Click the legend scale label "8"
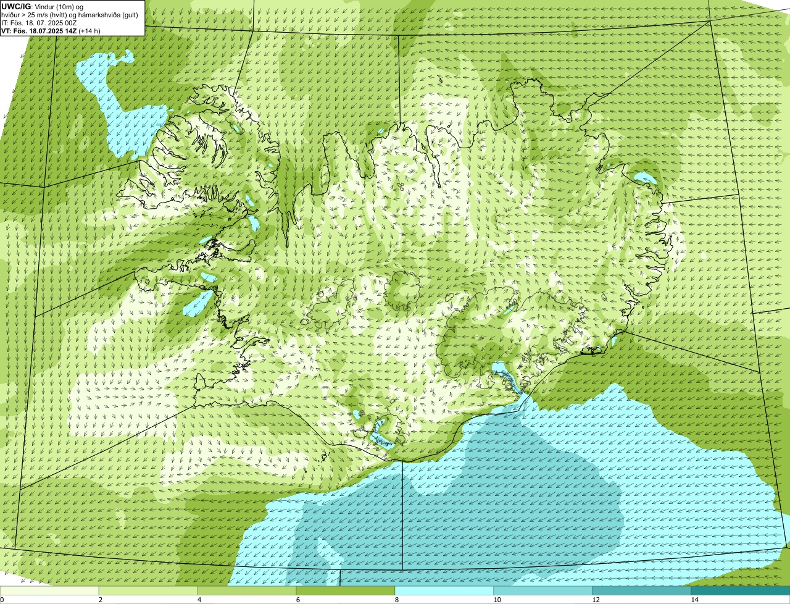 pyautogui.click(x=396, y=600)
